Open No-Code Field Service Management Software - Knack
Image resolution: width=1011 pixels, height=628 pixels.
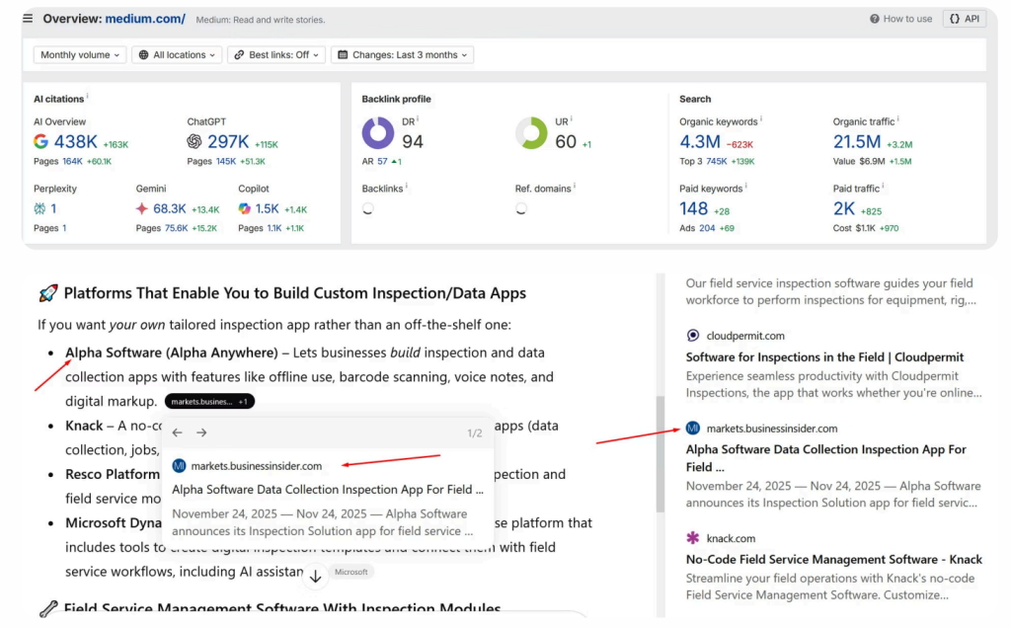click(833, 560)
